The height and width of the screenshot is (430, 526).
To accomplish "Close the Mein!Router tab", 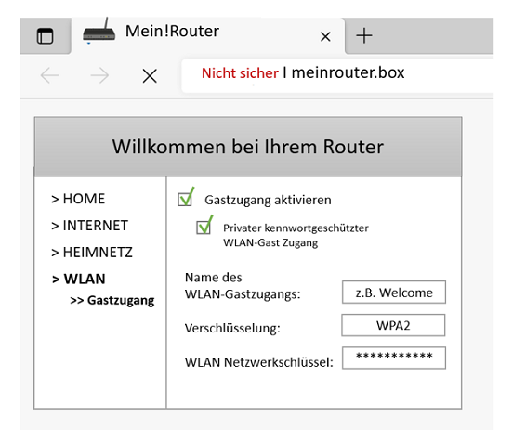I will (325, 36).
